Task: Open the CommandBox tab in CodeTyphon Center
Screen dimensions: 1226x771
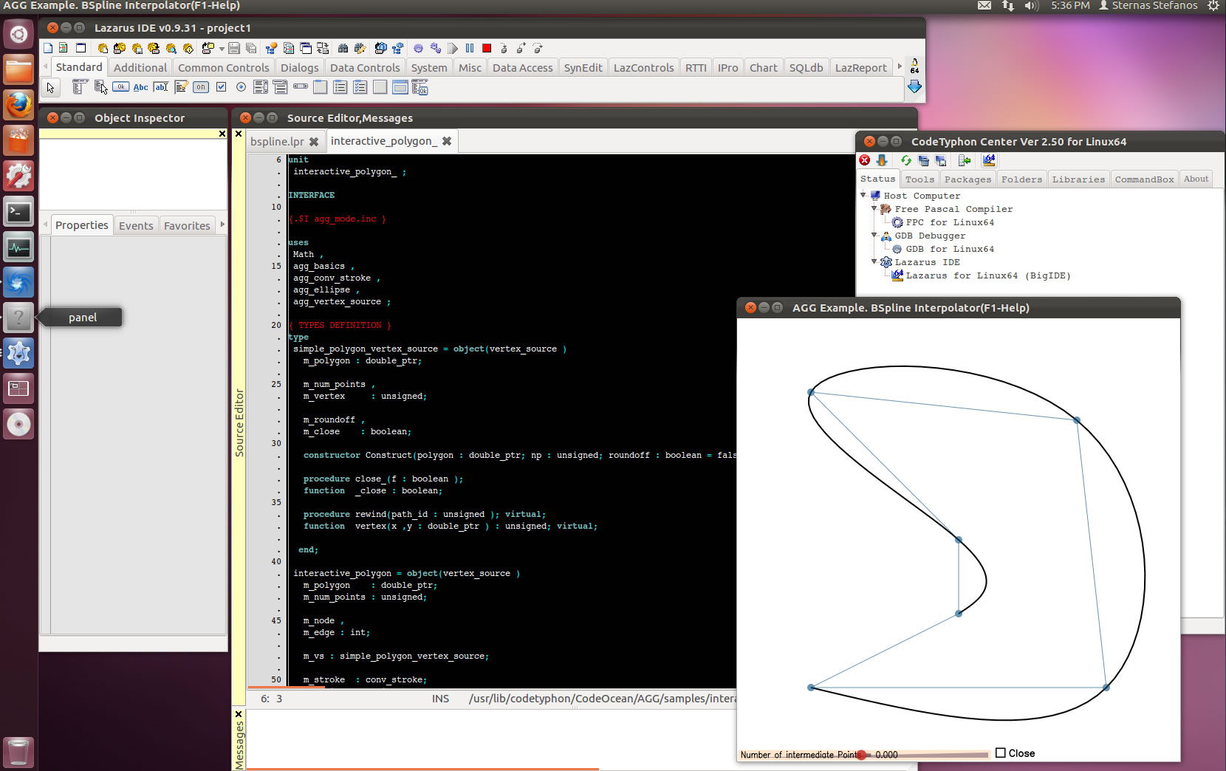Action: pyautogui.click(x=1144, y=179)
